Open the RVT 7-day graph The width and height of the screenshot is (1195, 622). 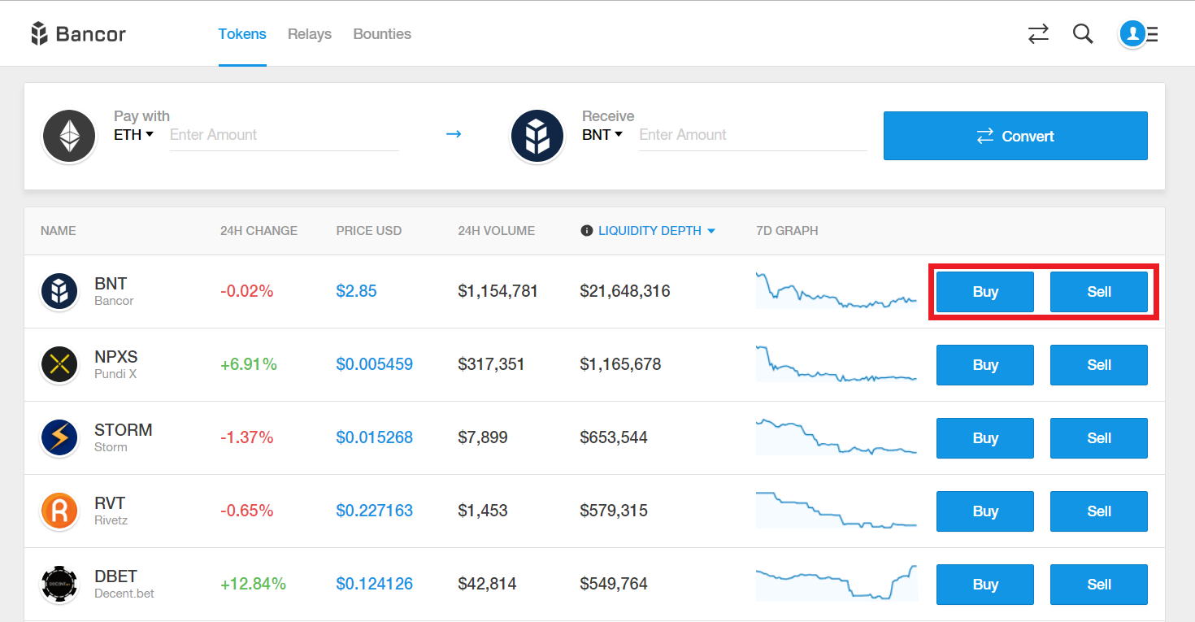point(836,510)
